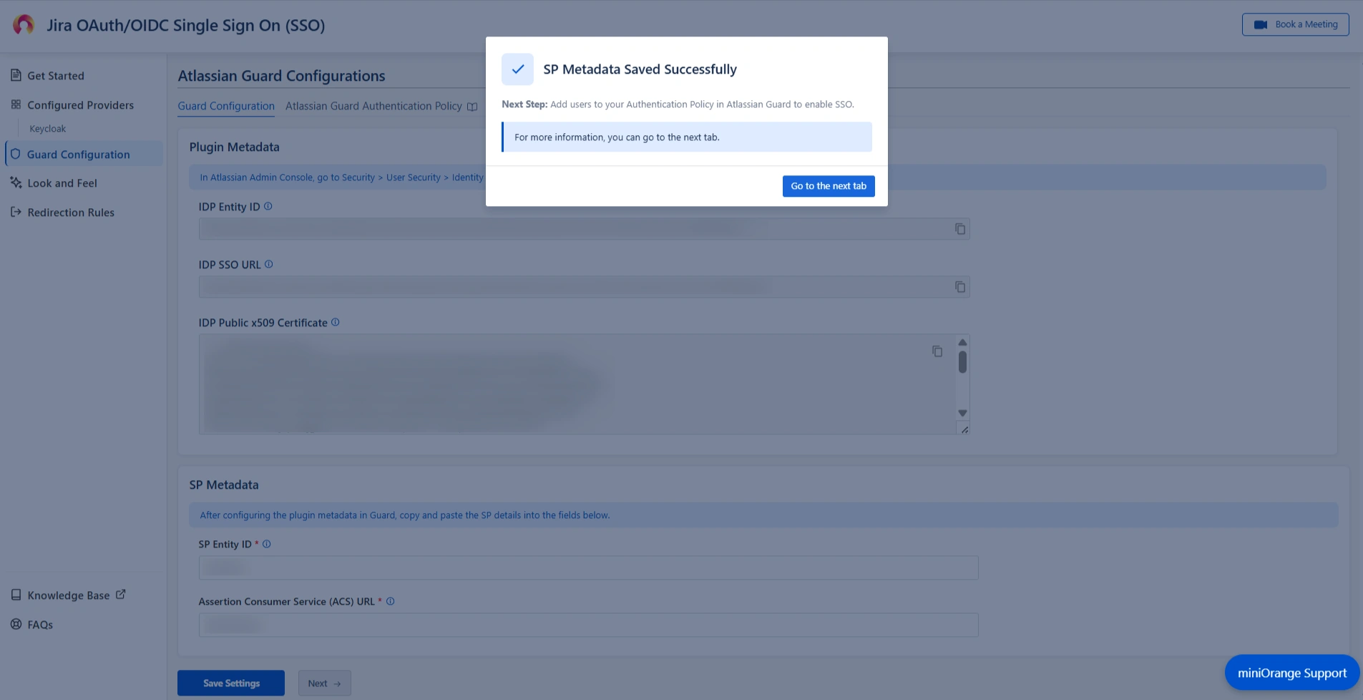Image resolution: width=1363 pixels, height=700 pixels.
Task: Click the info icon next to ACS URL
Action: pyautogui.click(x=391, y=601)
